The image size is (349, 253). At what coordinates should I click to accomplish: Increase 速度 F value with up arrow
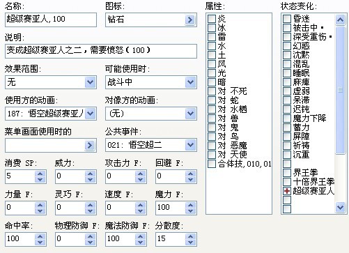[x=140, y=205]
